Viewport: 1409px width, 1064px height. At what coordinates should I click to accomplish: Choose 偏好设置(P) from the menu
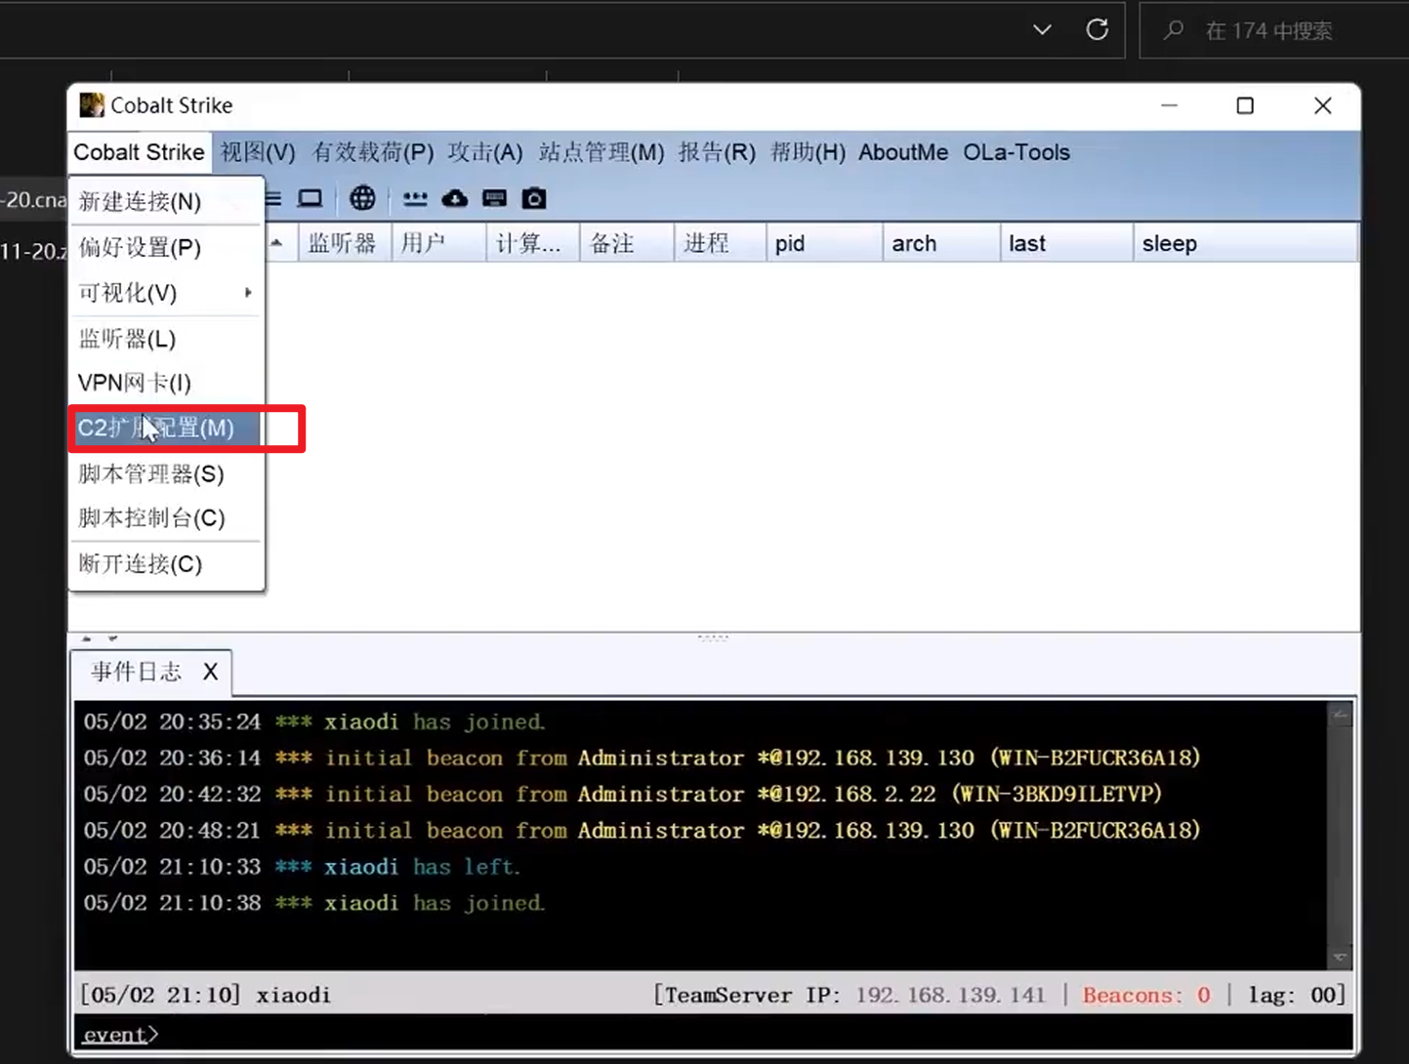[166, 248]
